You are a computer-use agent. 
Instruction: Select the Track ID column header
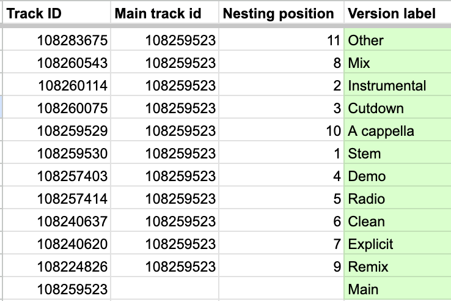pyautogui.click(x=57, y=13)
